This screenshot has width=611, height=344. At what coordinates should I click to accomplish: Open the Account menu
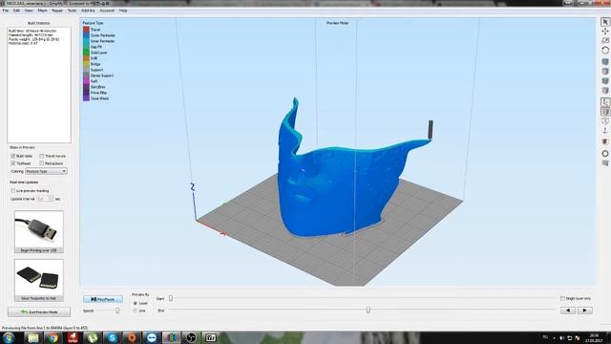(x=107, y=11)
